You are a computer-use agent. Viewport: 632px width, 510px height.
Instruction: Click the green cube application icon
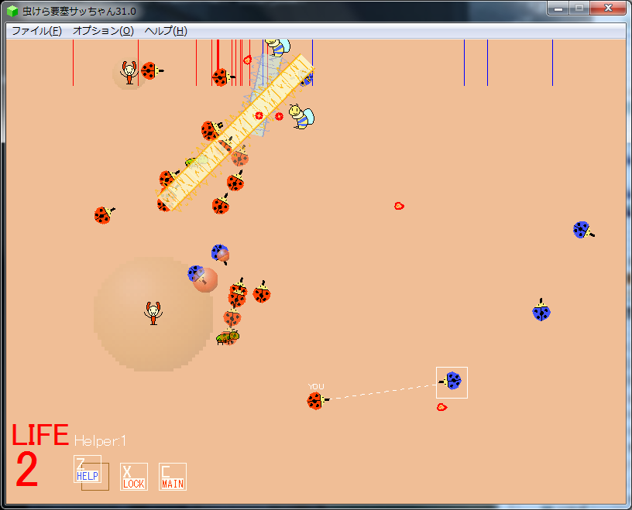(x=12, y=11)
